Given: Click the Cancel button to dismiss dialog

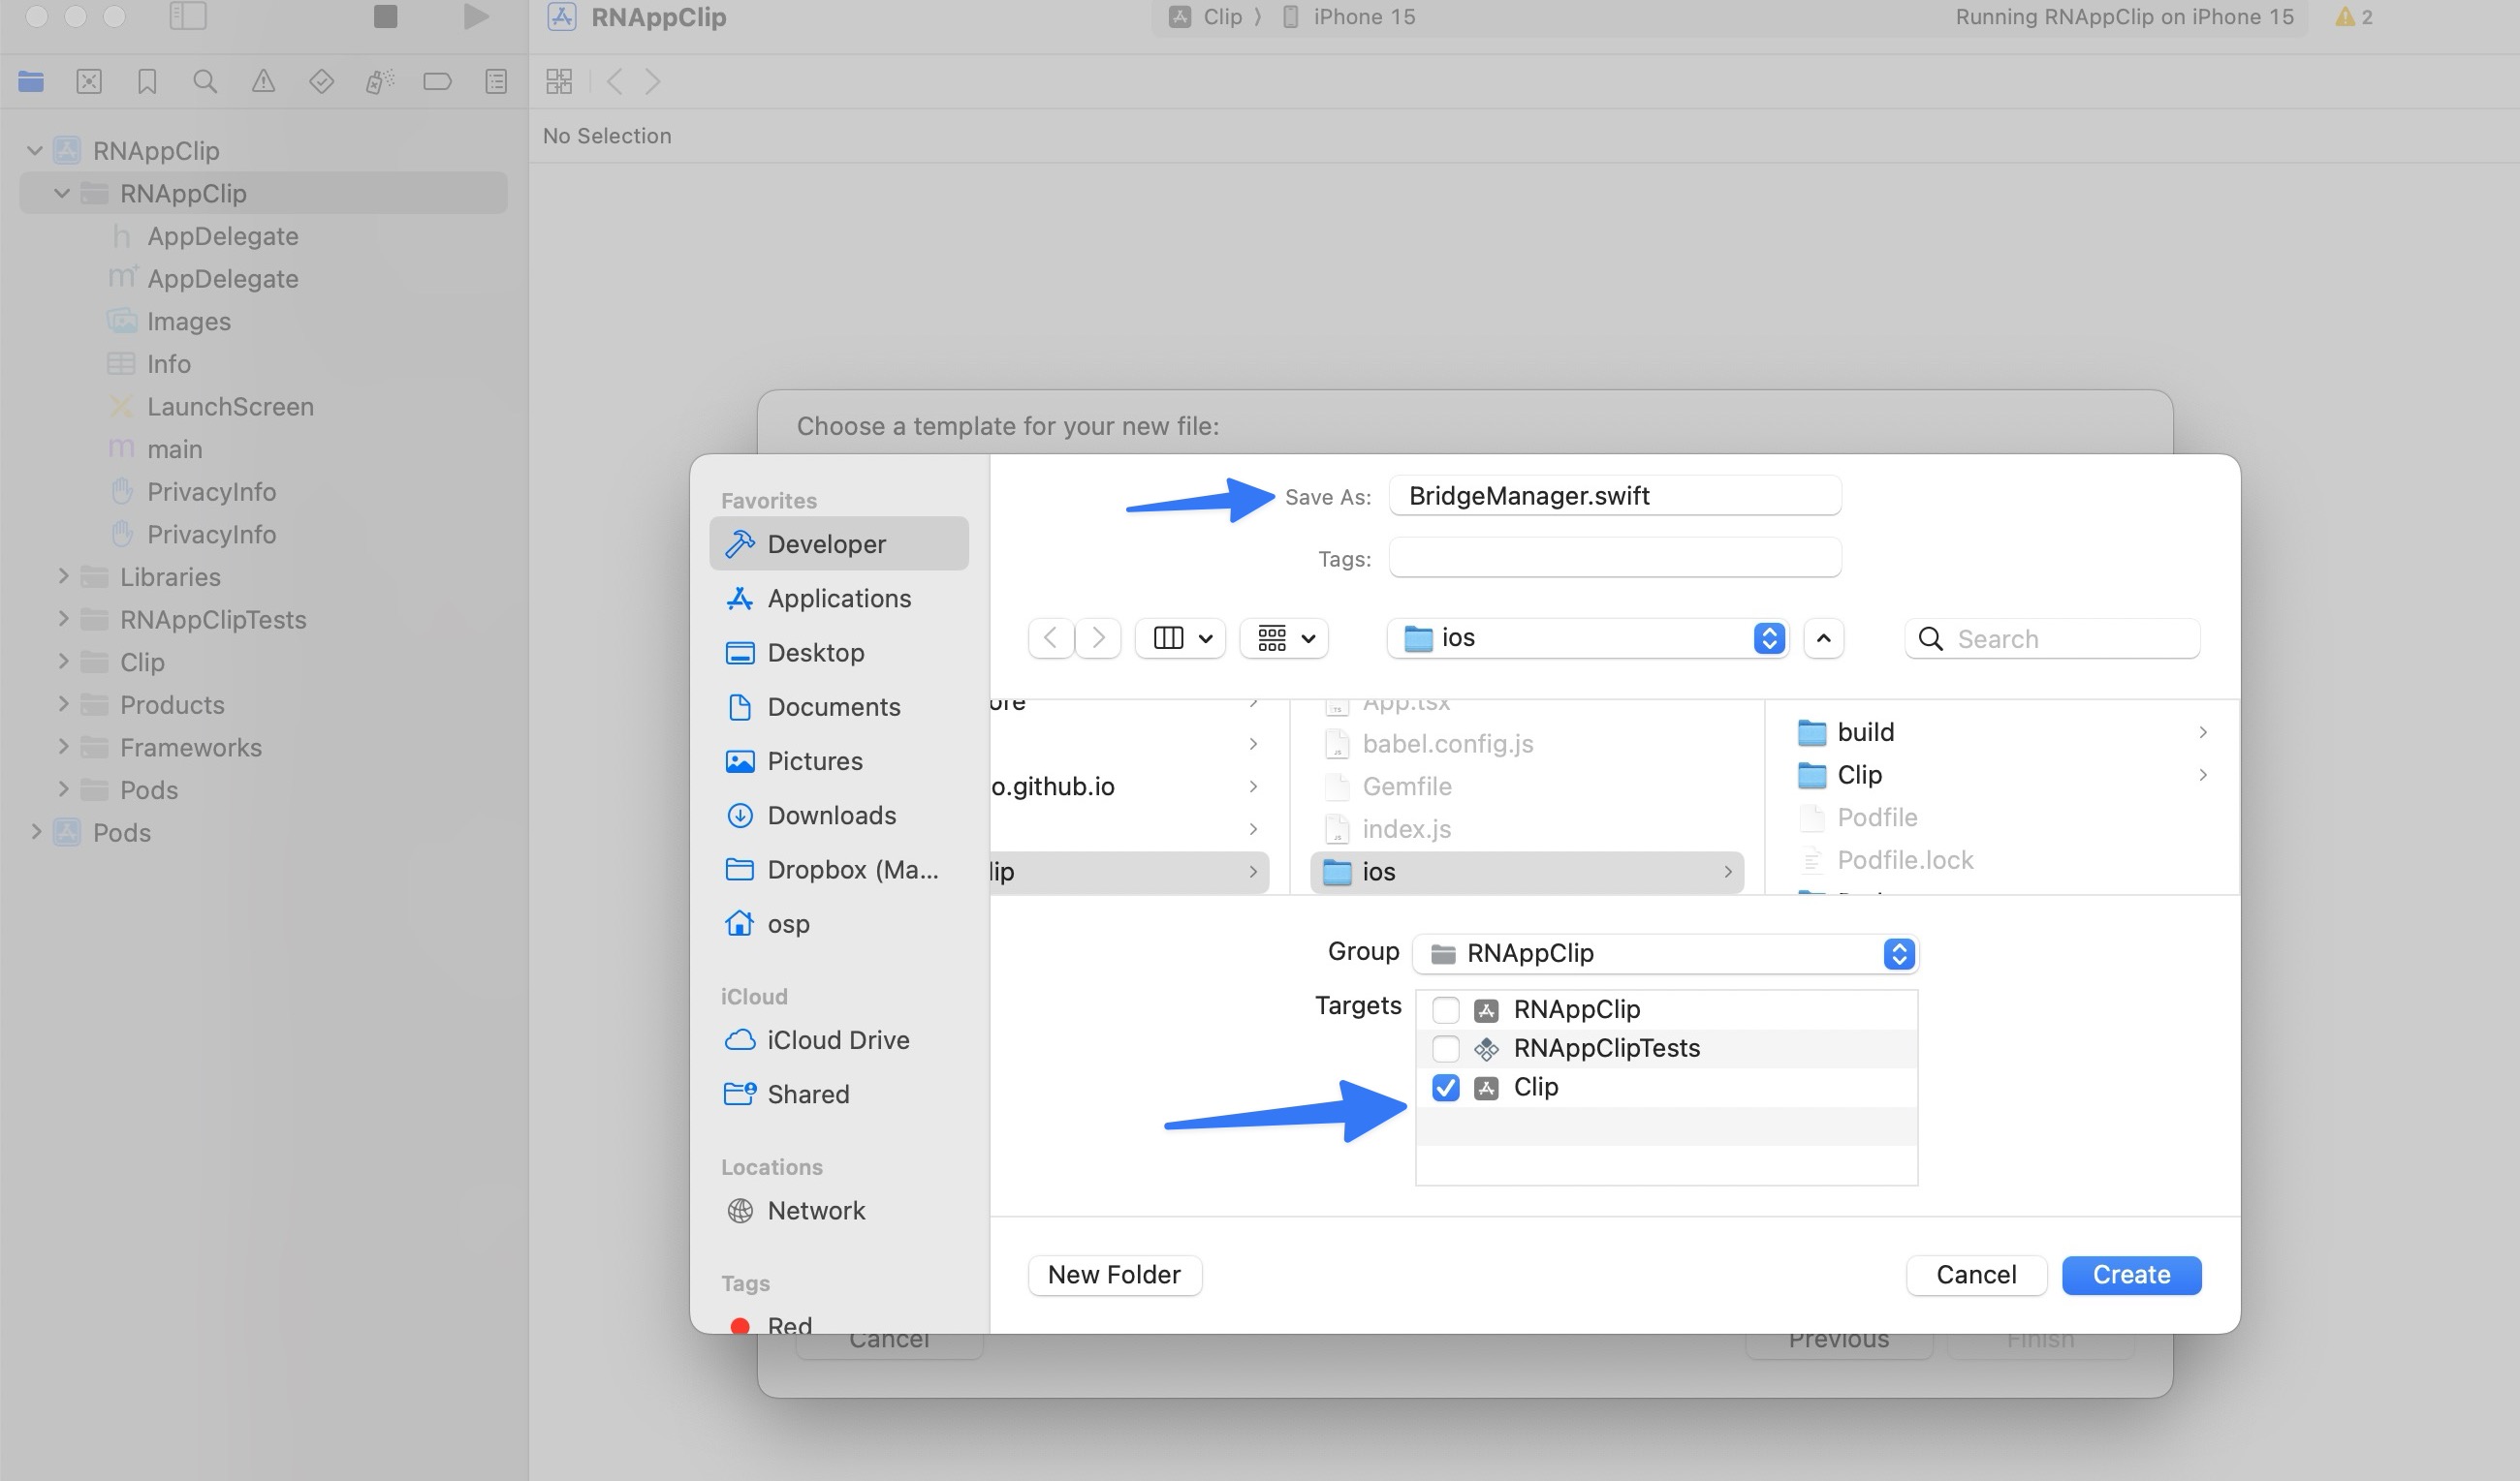Looking at the screenshot, I should [1975, 1273].
